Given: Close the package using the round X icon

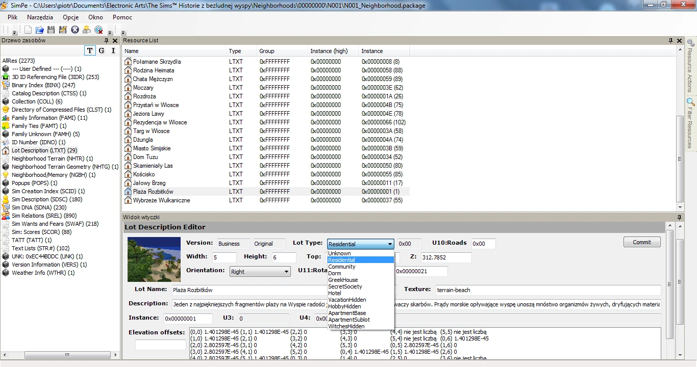Looking at the screenshot, I should click(x=75, y=30).
